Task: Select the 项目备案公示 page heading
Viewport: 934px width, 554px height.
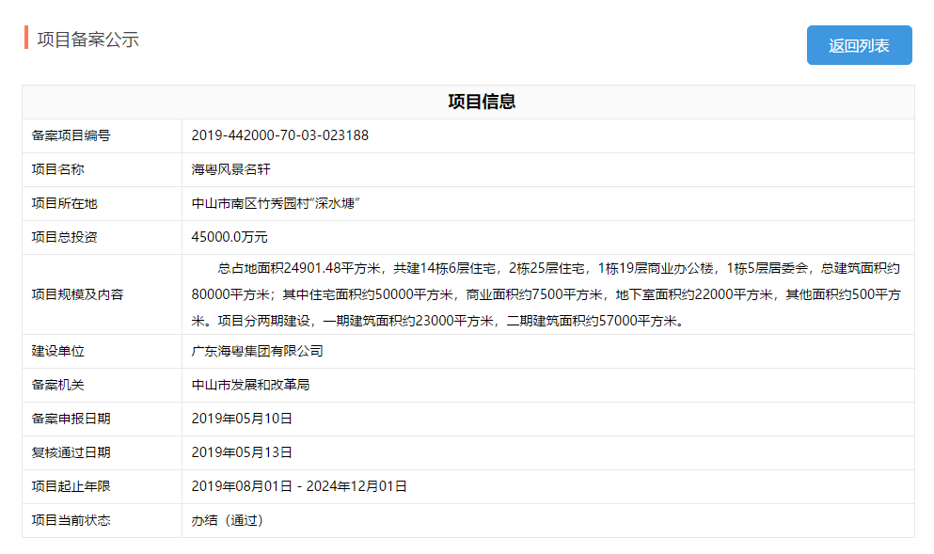Action: click(x=87, y=40)
